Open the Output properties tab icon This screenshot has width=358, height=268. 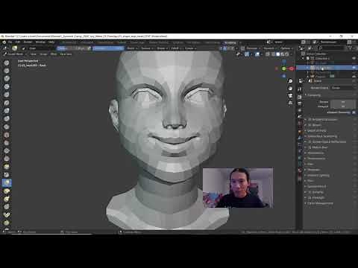point(300,103)
